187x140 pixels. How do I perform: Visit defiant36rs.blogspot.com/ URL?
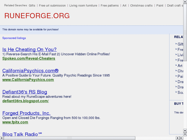25,101
